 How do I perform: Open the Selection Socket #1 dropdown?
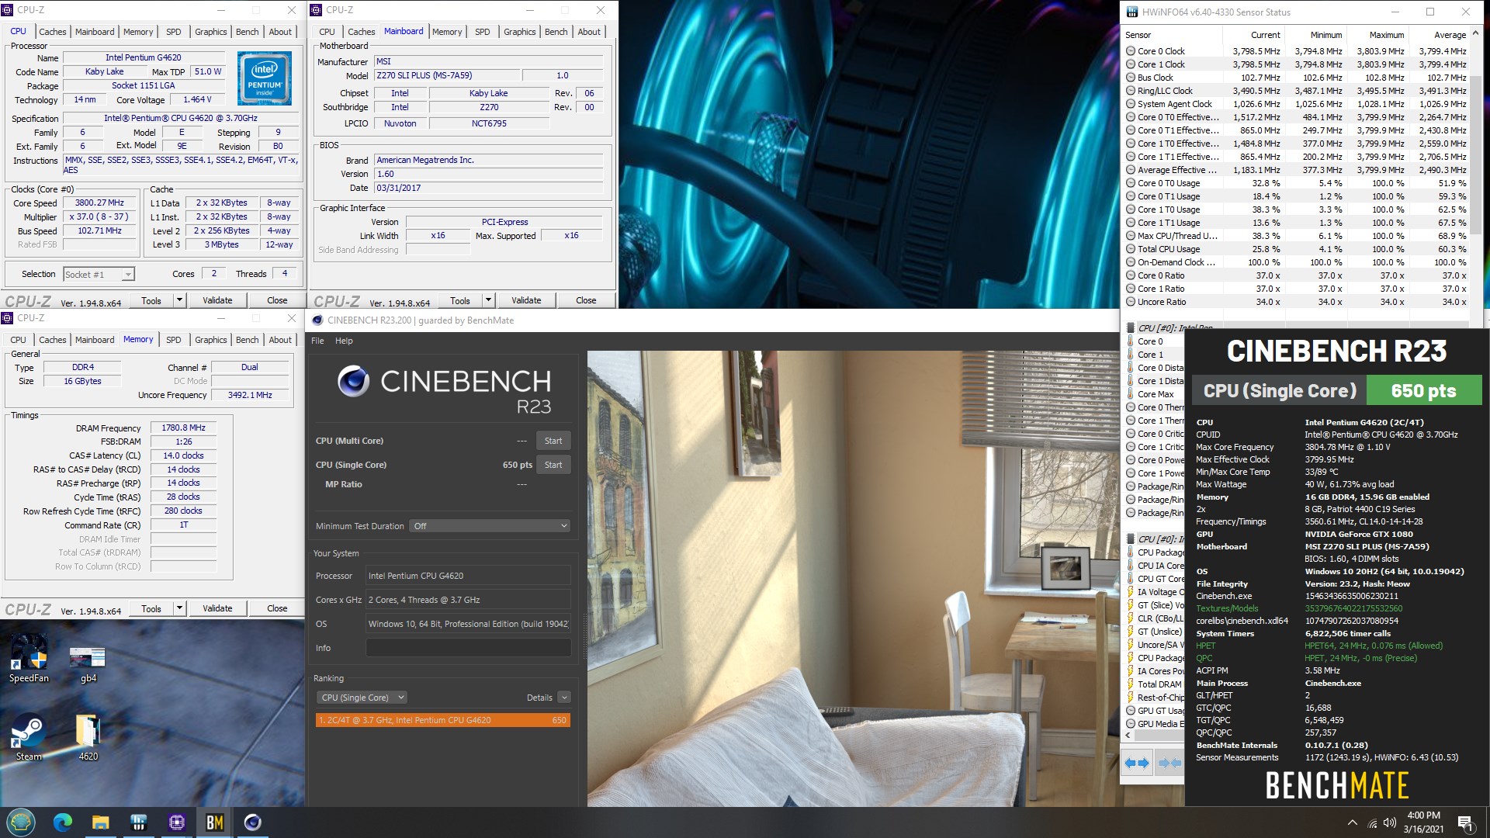[x=99, y=274]
